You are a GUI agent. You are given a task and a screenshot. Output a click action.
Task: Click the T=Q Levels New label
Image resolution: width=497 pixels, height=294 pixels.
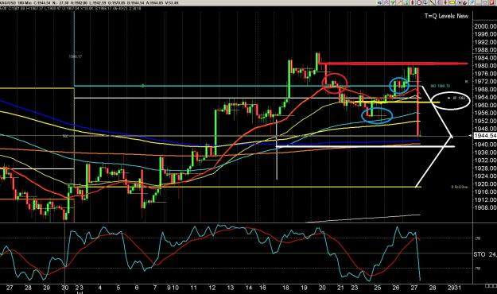[446, 16]
